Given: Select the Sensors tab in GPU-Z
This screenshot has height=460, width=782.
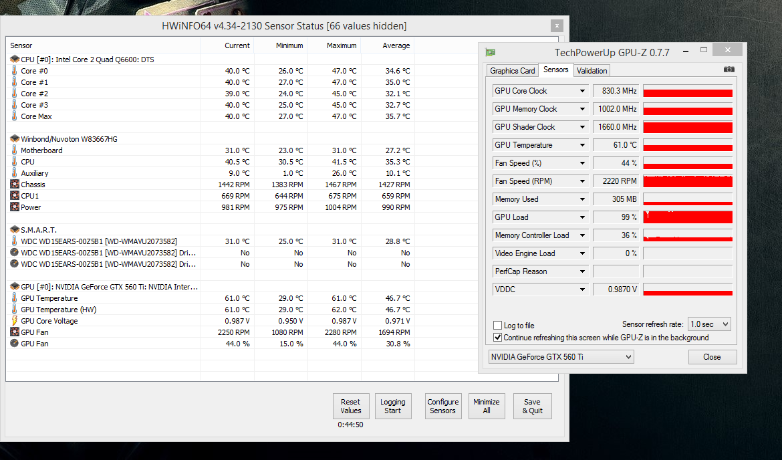Looking at the screenshot, I should coord(555,70).
